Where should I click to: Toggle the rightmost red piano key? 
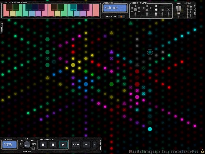pos(96,10)
